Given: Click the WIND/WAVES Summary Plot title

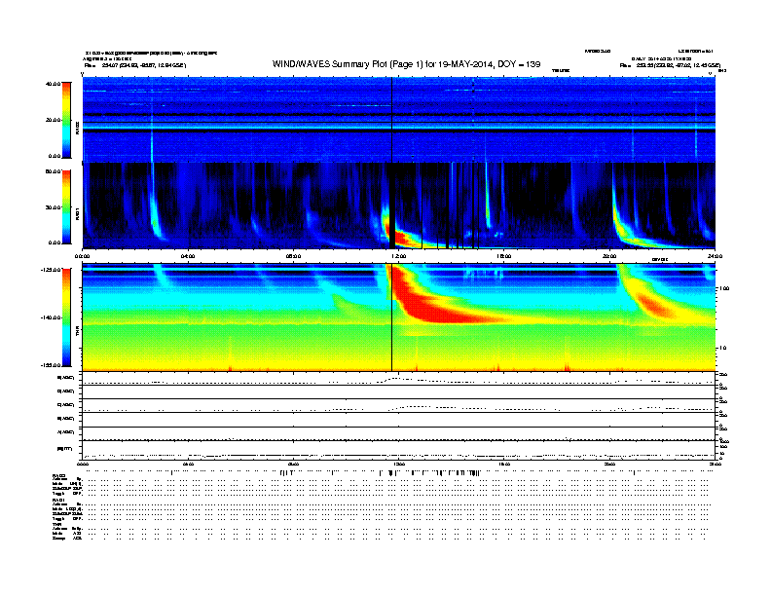Looking at the screenshot, I should click(x=406, y=64).
